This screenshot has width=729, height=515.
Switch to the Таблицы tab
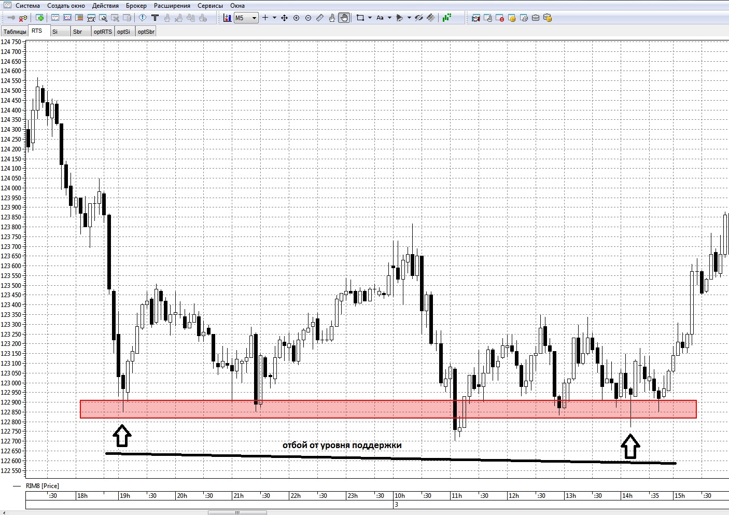[x=15, y=32]
